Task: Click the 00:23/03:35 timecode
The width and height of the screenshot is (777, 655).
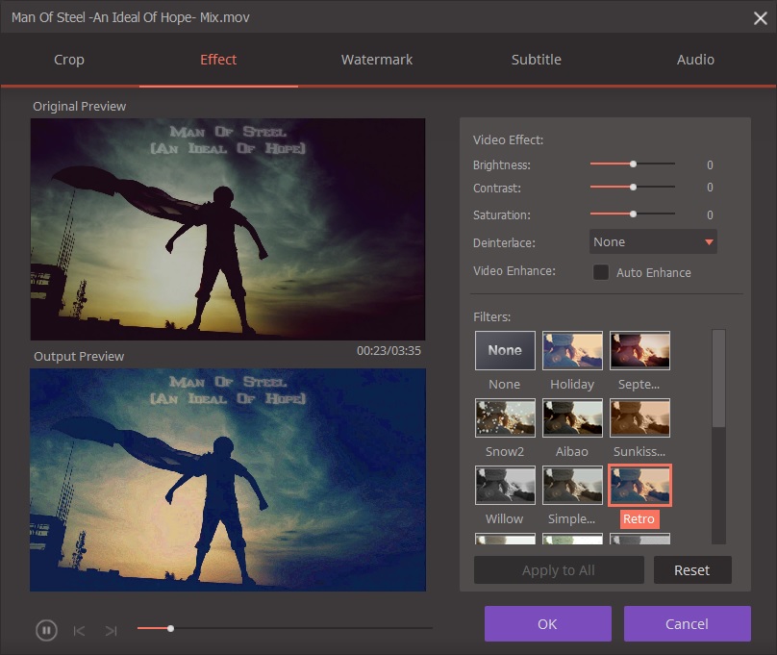Action: click(x=389, y=351)
